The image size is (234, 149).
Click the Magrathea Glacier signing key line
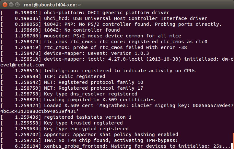(x=117, y=105)
